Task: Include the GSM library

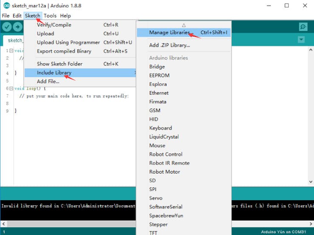Action: click(x=184, y=110)
